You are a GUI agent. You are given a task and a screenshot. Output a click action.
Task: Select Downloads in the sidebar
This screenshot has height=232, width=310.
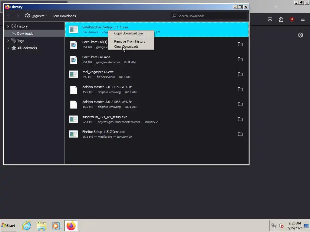point(35,33)
